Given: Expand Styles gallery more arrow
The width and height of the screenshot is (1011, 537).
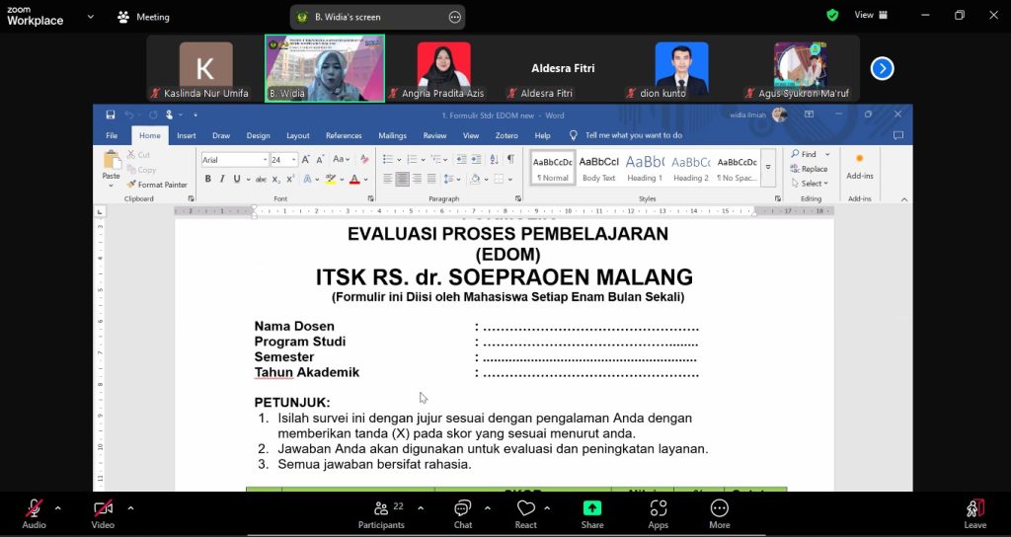Looking at the screenshot, I should pyautogui.click(x=768, y=167).
